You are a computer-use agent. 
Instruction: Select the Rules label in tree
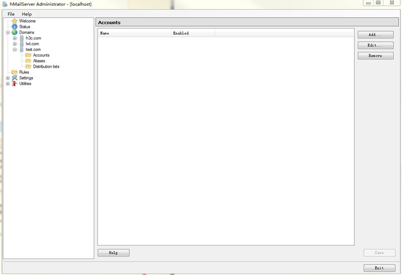(x=24, y=72)
